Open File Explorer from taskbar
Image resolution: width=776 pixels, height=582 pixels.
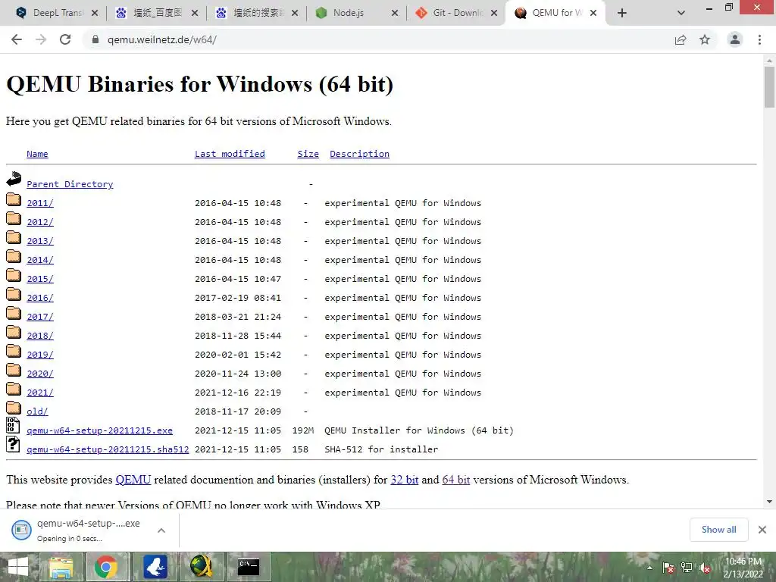[x=61, y=567]
